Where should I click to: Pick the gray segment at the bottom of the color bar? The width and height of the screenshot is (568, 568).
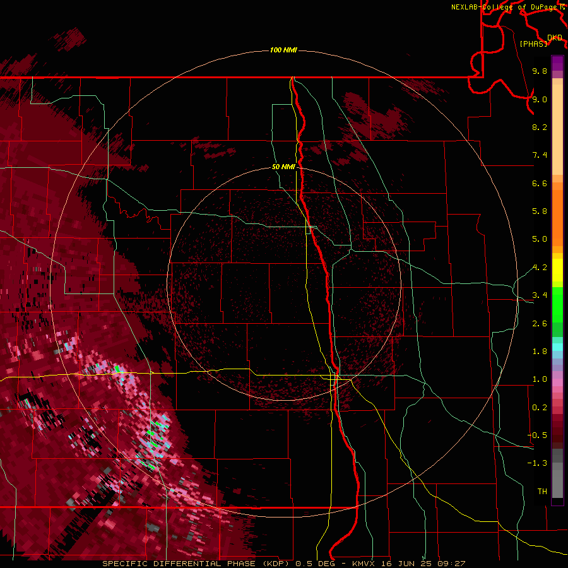(x=557, y=484)
